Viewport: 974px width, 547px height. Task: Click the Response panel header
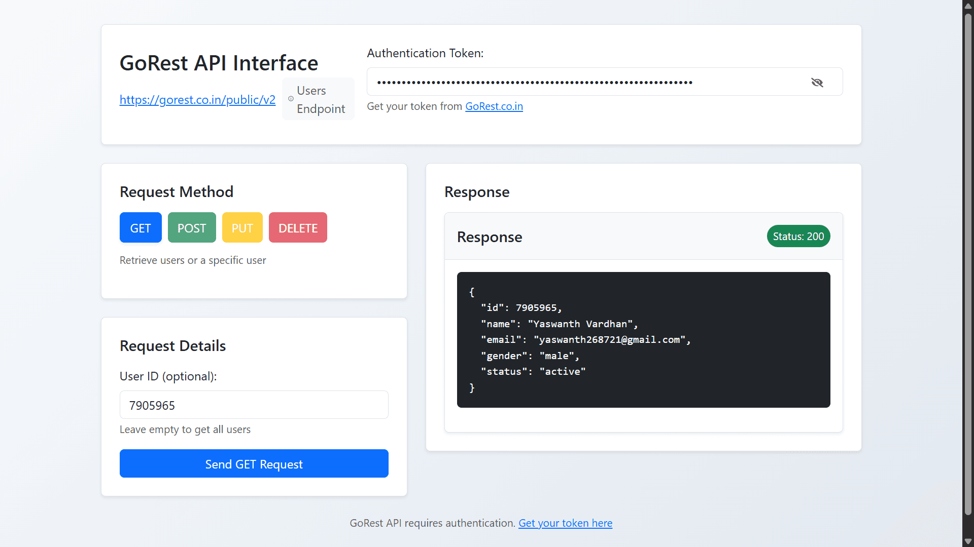tap(489, 237)
